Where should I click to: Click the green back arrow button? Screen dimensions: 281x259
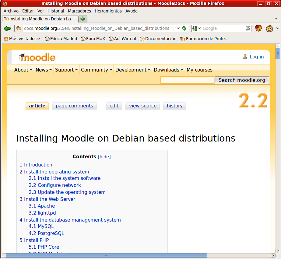click(x=7, y=28)
